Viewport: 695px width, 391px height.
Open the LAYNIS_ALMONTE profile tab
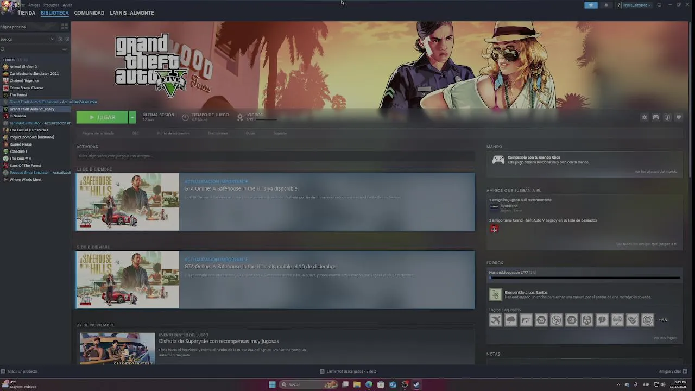(x=131, y=13)
